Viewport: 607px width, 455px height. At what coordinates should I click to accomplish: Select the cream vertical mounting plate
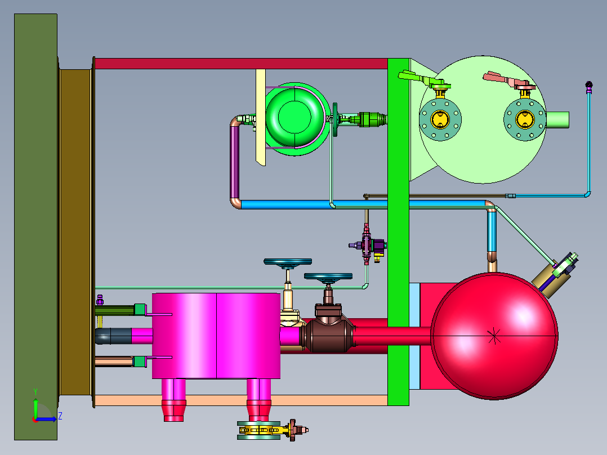261,117
